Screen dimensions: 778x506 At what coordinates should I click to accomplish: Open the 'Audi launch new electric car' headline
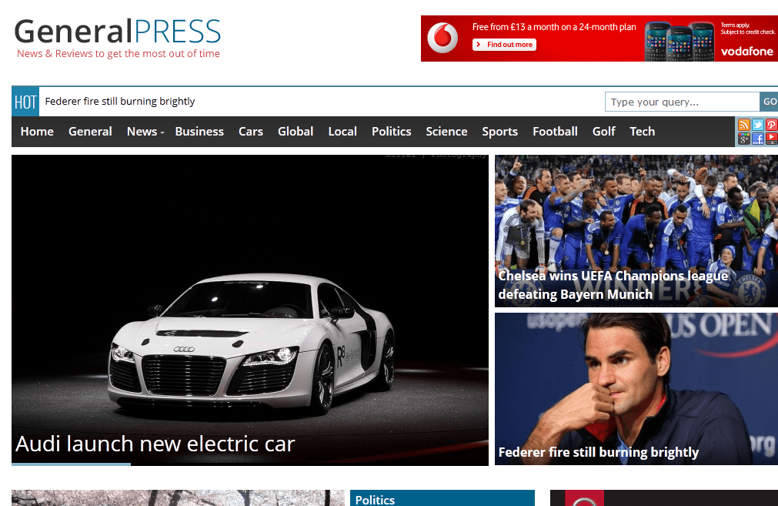pyautogui.click(x=155, y=444)
